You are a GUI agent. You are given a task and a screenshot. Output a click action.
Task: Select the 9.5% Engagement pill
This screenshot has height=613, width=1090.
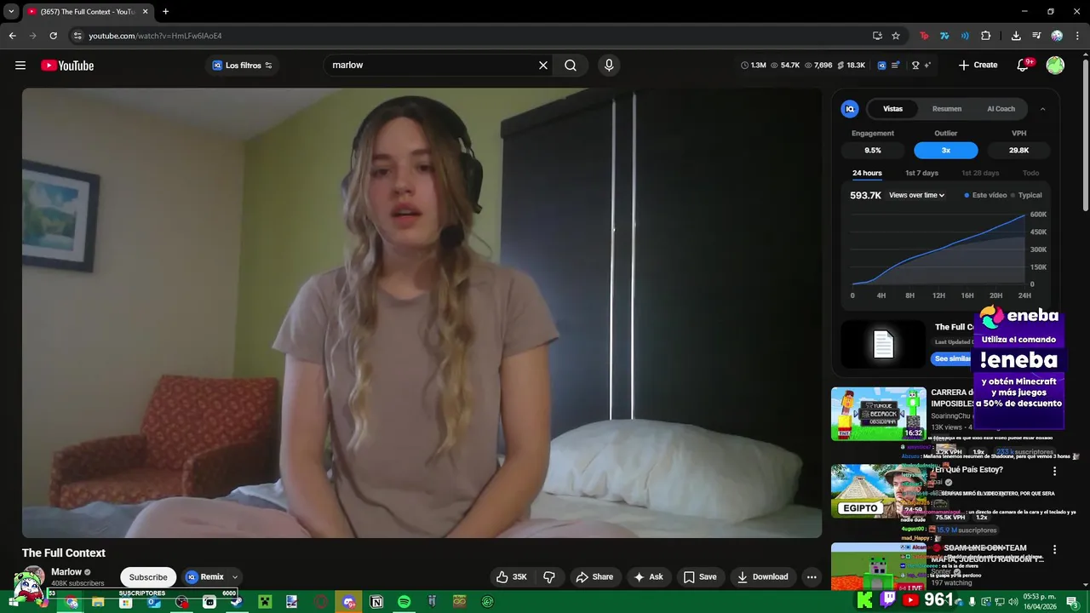(873, 151)
